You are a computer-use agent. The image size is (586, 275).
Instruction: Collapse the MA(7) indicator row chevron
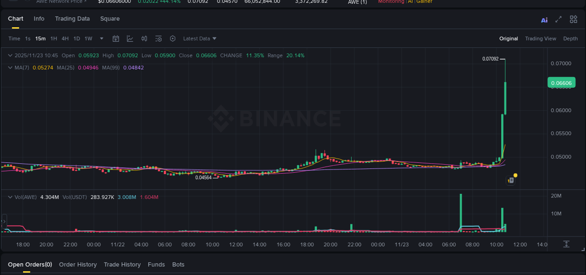click(x=9, y=68)
